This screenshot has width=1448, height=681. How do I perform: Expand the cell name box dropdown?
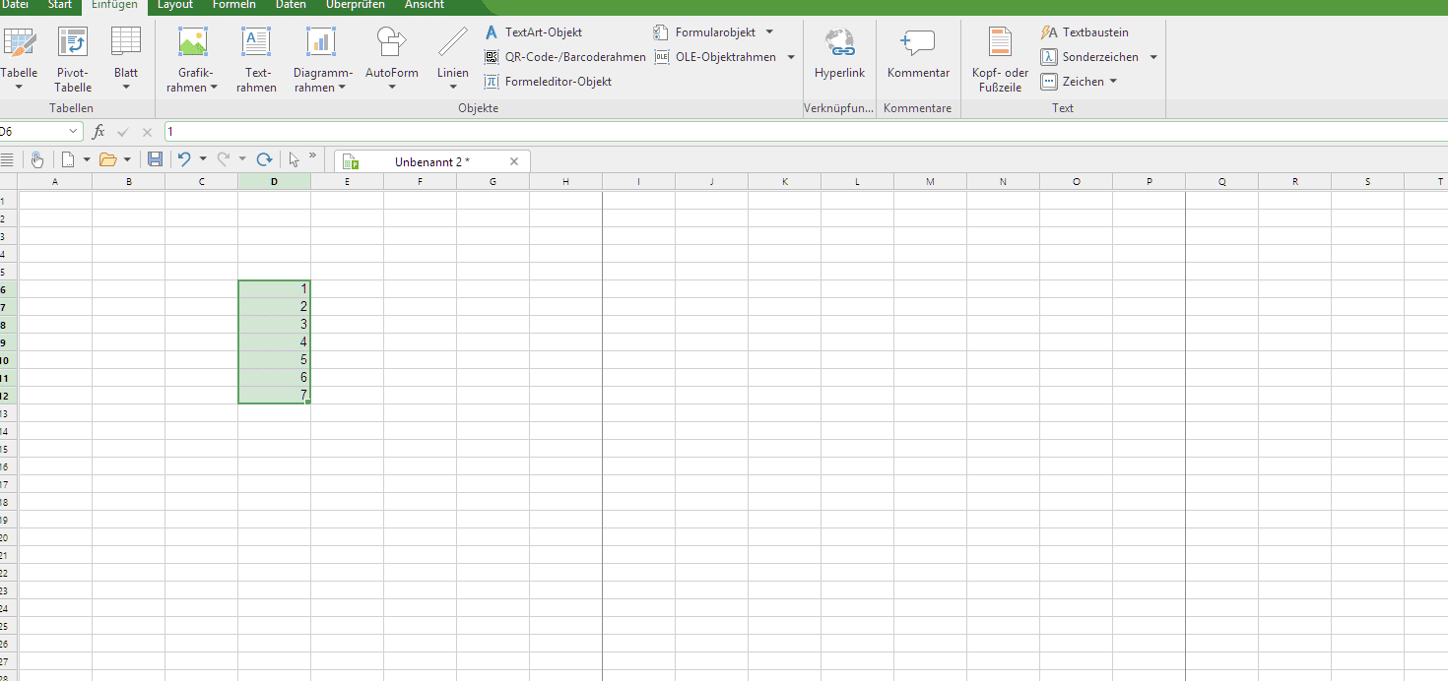[75, 132]
